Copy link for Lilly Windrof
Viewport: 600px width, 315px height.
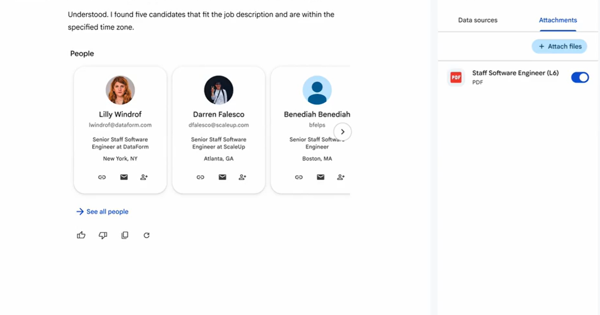point(102,177)
